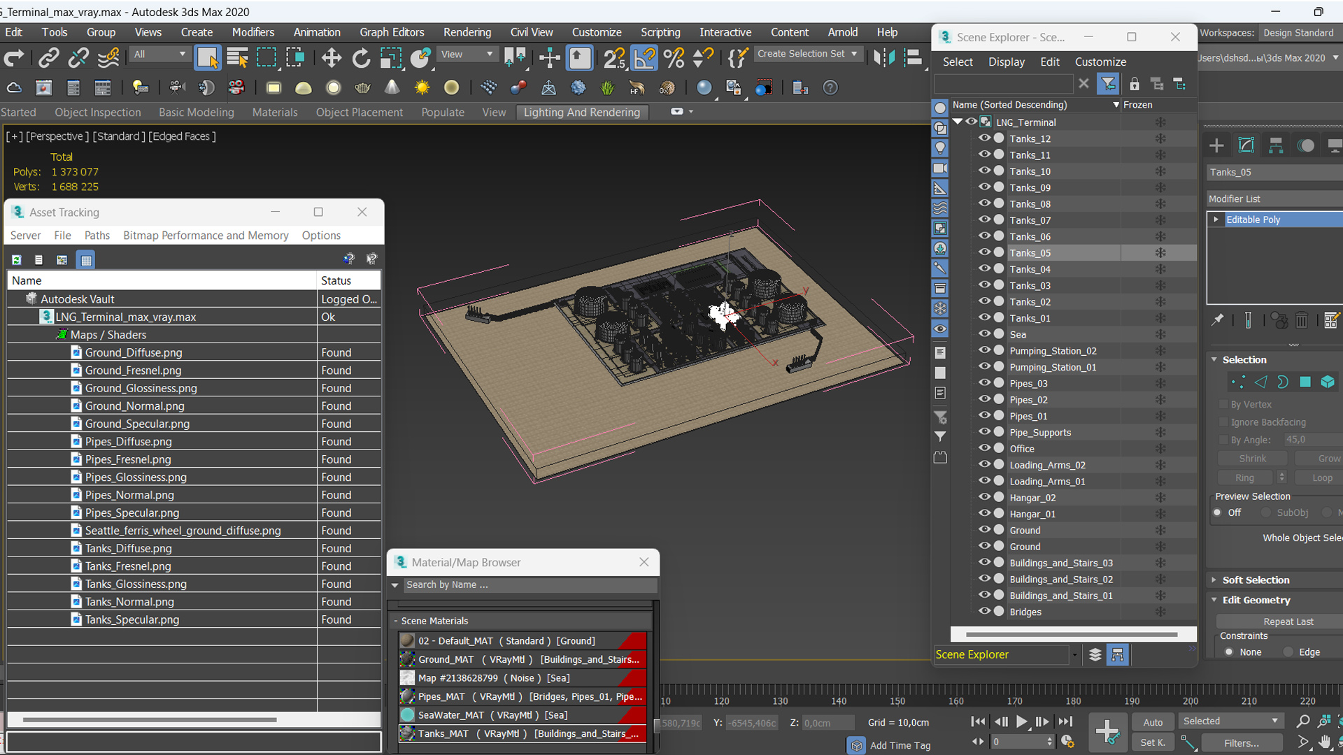Viewport: 1343px width, 755px height.
Task: Select Vertex sub-object level
Action: (1237, 382)
